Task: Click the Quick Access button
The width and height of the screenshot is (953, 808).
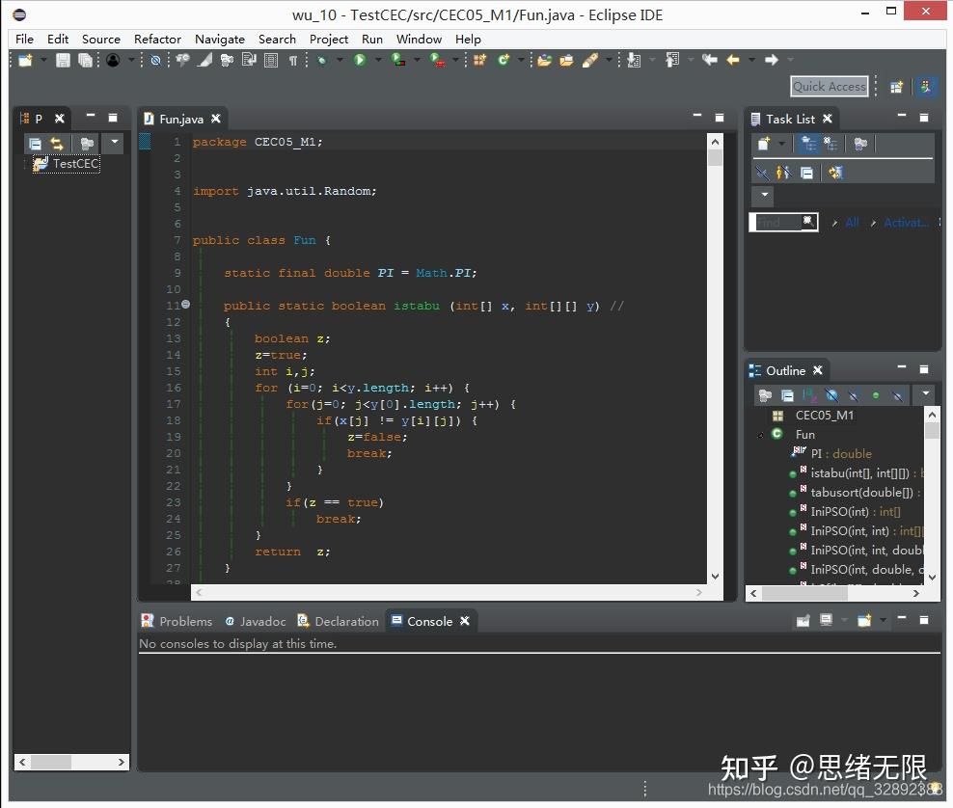Action: pyautogui.click(x=828, y=86)
